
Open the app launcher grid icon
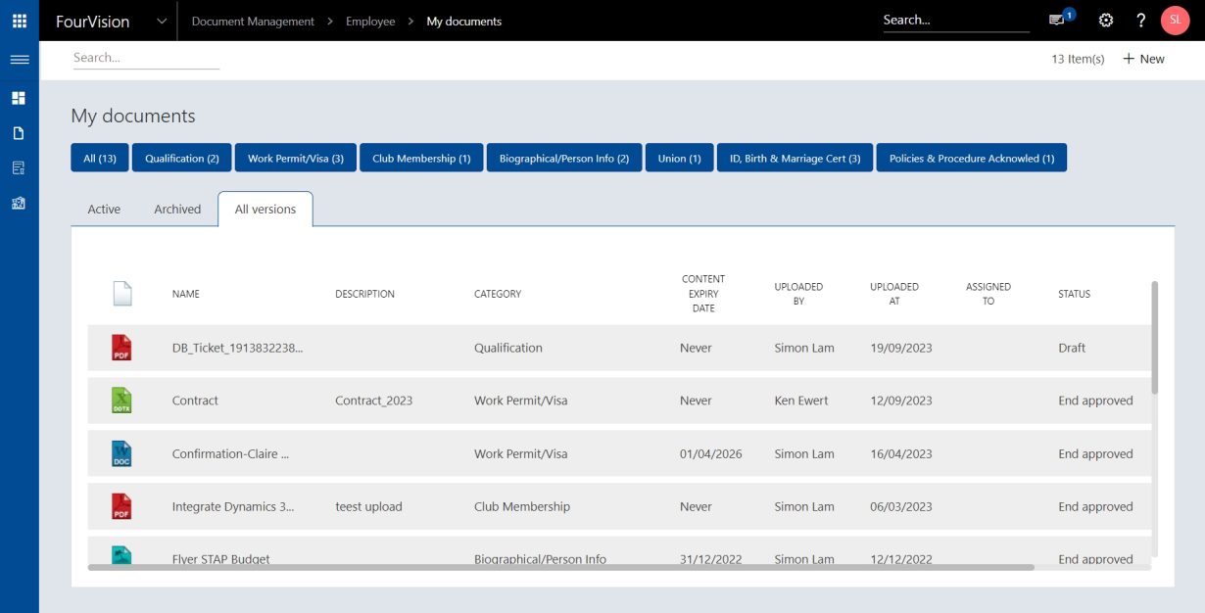(19, 20)
